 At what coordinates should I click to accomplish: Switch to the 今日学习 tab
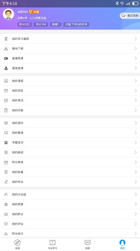click(52, 245)
